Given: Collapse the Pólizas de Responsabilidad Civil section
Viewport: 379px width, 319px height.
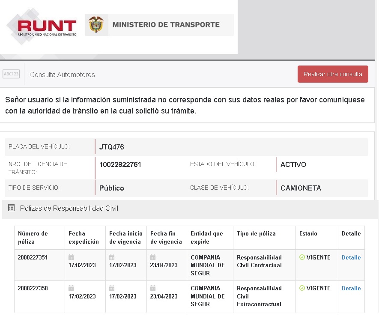Looking at the screenshot, I should tap(69, 209).
